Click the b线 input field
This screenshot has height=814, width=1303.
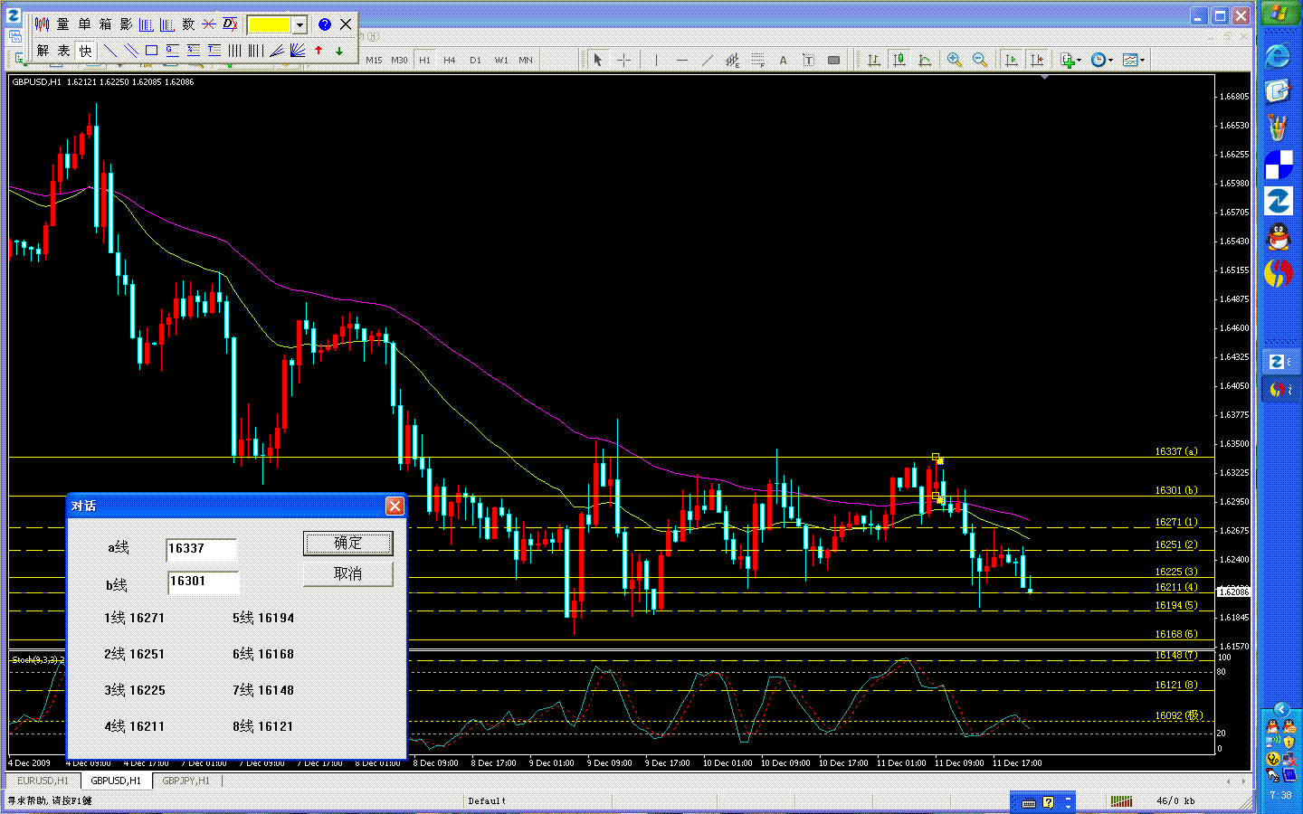point(202,582)
